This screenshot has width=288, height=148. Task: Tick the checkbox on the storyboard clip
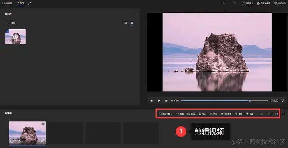pyautogui.click(x=43, y=124)
